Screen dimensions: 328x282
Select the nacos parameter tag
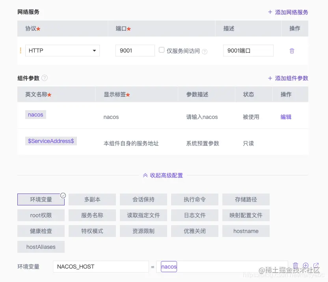35,115
